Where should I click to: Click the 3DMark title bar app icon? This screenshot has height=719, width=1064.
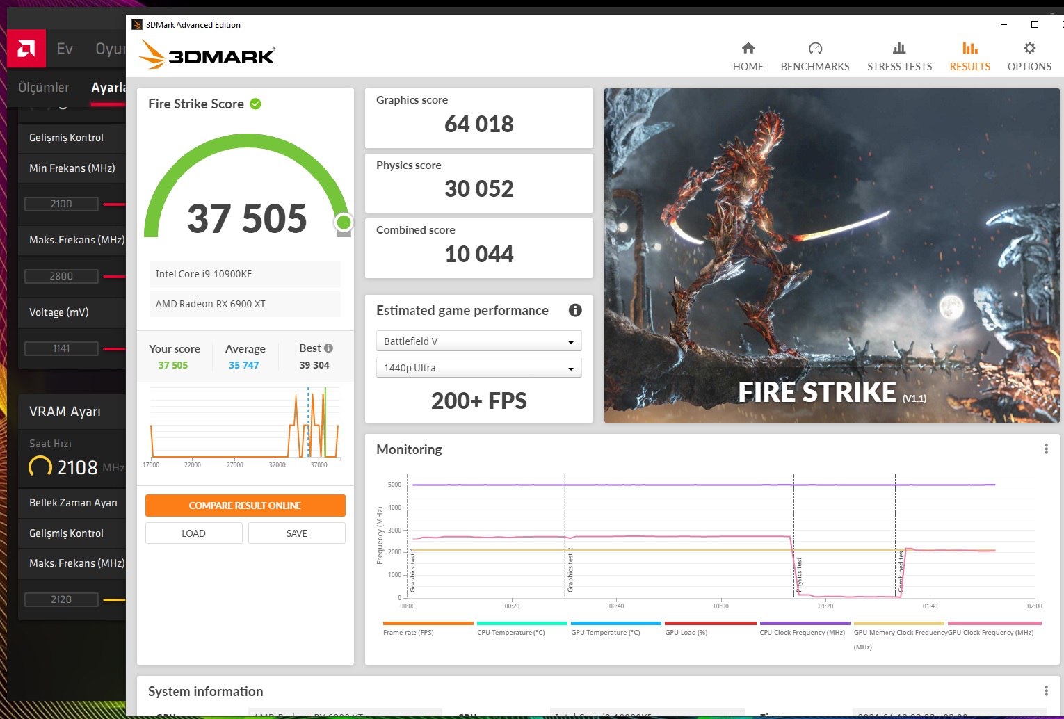tap(137, 24)
